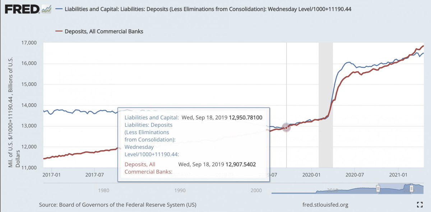The image size is (431, 212).
Task: Click navigator timeline near 1990
Action: pyautogui.click(x=180, y=190)
